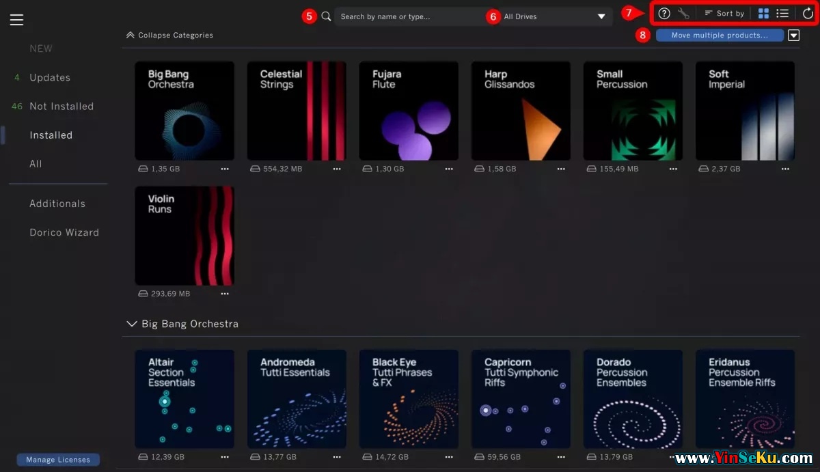The width and height of the screenshot is (820, 472).
Task: Click the help question mark icon
Action: pos(664,14)
